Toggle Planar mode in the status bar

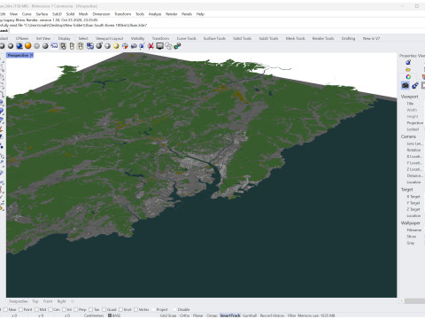197,315
